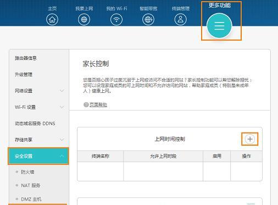Click the 启用 column header

[217, 156]
